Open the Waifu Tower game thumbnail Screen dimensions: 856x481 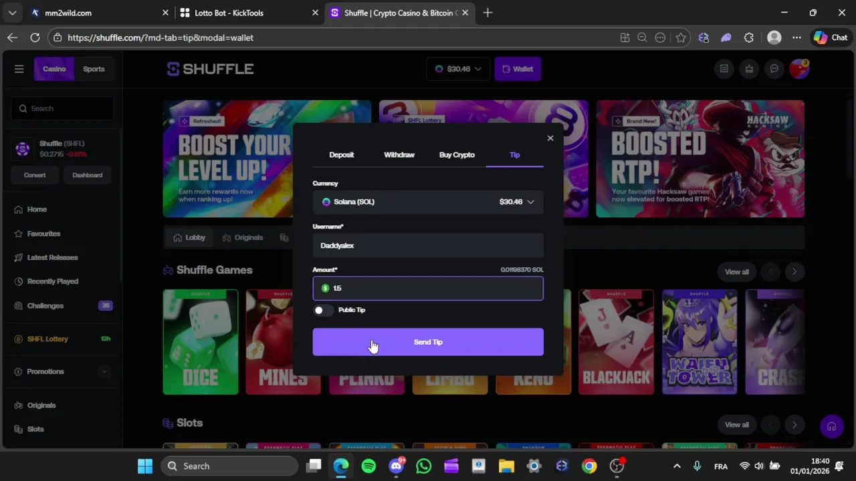(700, 342)
